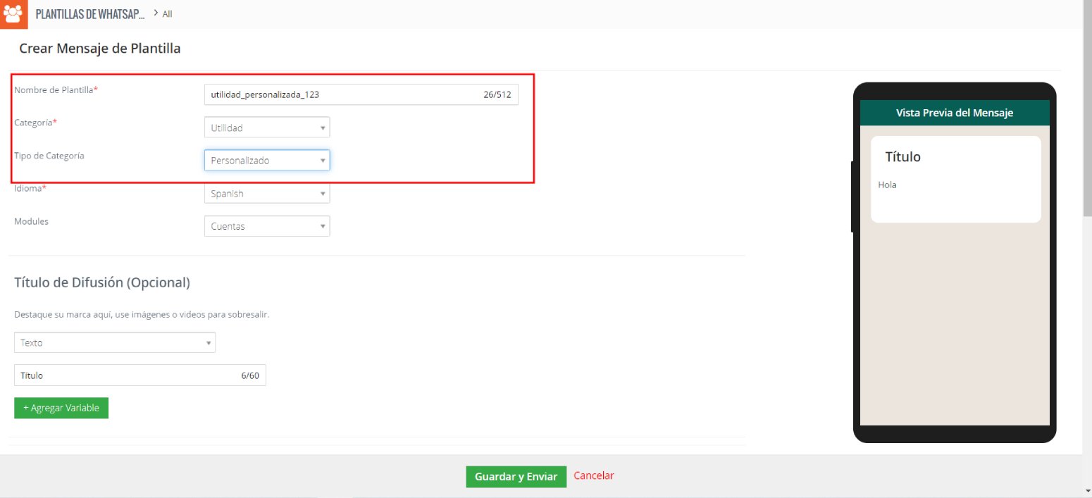Click the Vista Previa del Mensaje header
This screenshot has height=498, width=1092.
(x=955, y=113)
